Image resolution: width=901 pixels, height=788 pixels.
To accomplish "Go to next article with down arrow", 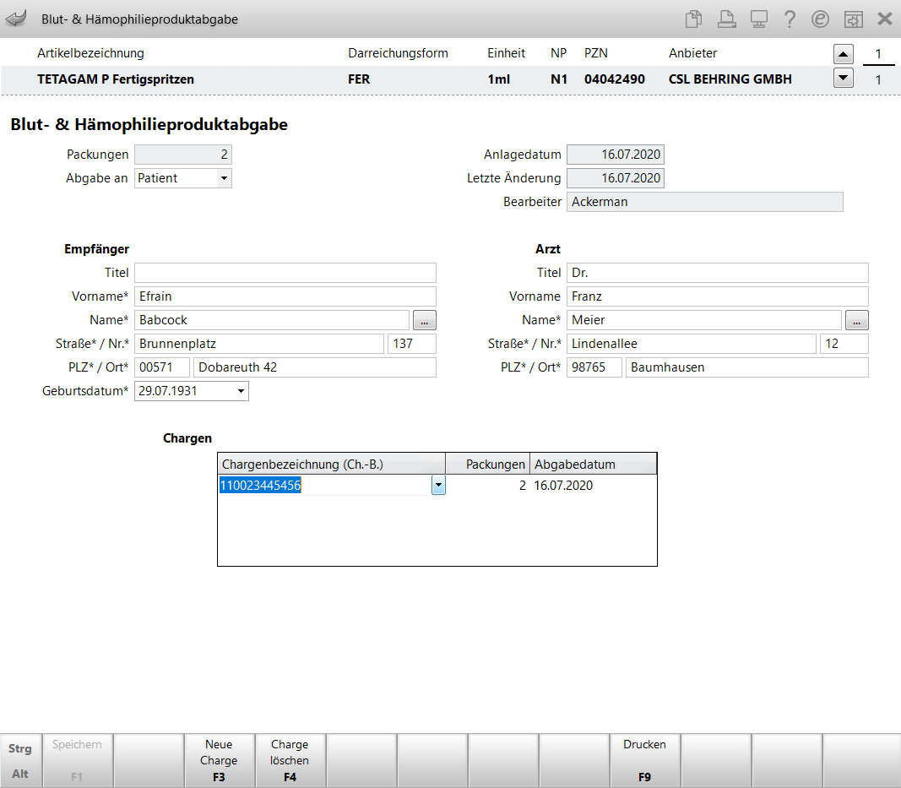I will point(843,78).
